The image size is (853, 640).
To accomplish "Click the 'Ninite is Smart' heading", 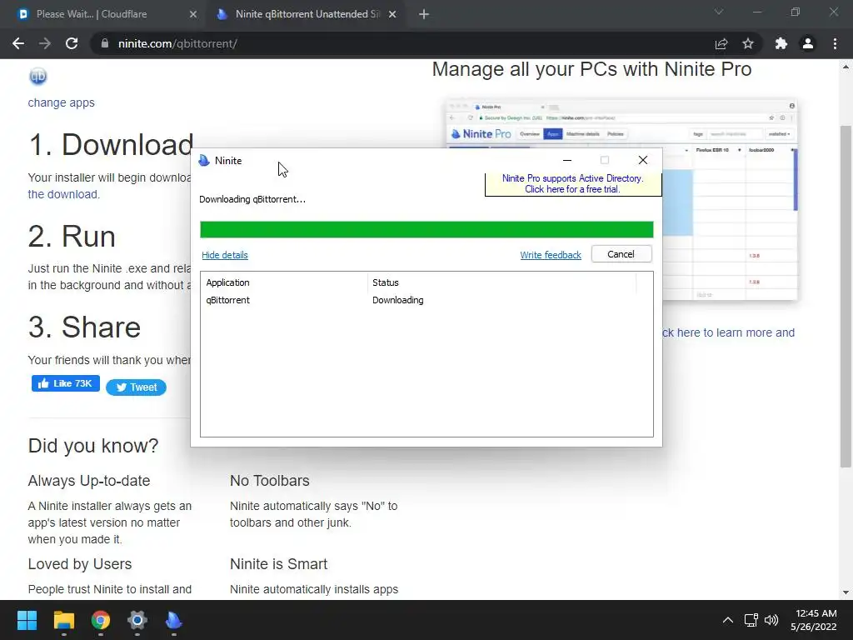I will pos(278,564).
